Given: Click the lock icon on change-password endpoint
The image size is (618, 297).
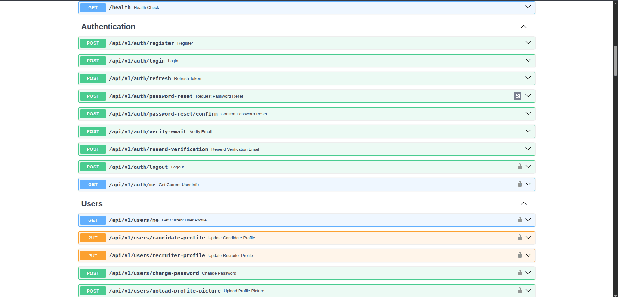Looking at the screenshot, I should (520, 273).
